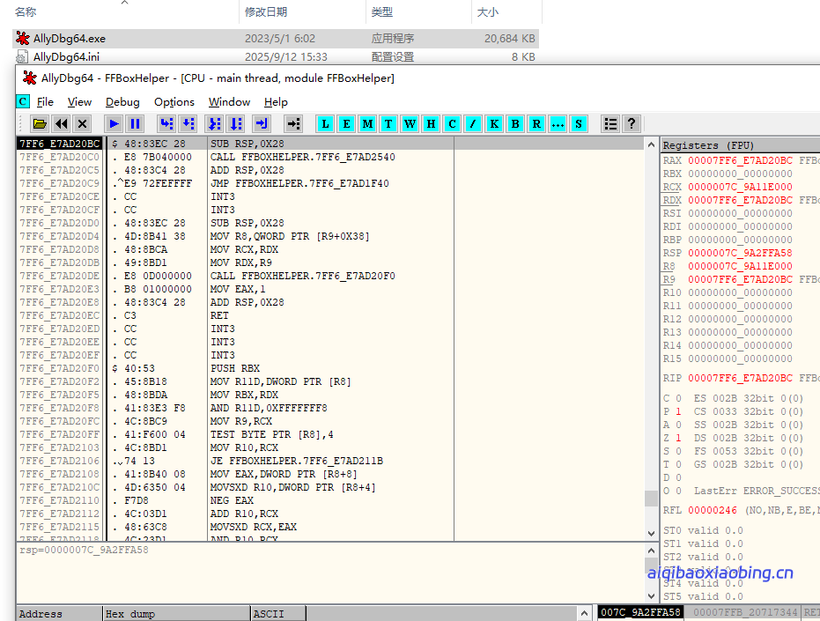Click the Open file folder toolbar icon

point(40,124)
